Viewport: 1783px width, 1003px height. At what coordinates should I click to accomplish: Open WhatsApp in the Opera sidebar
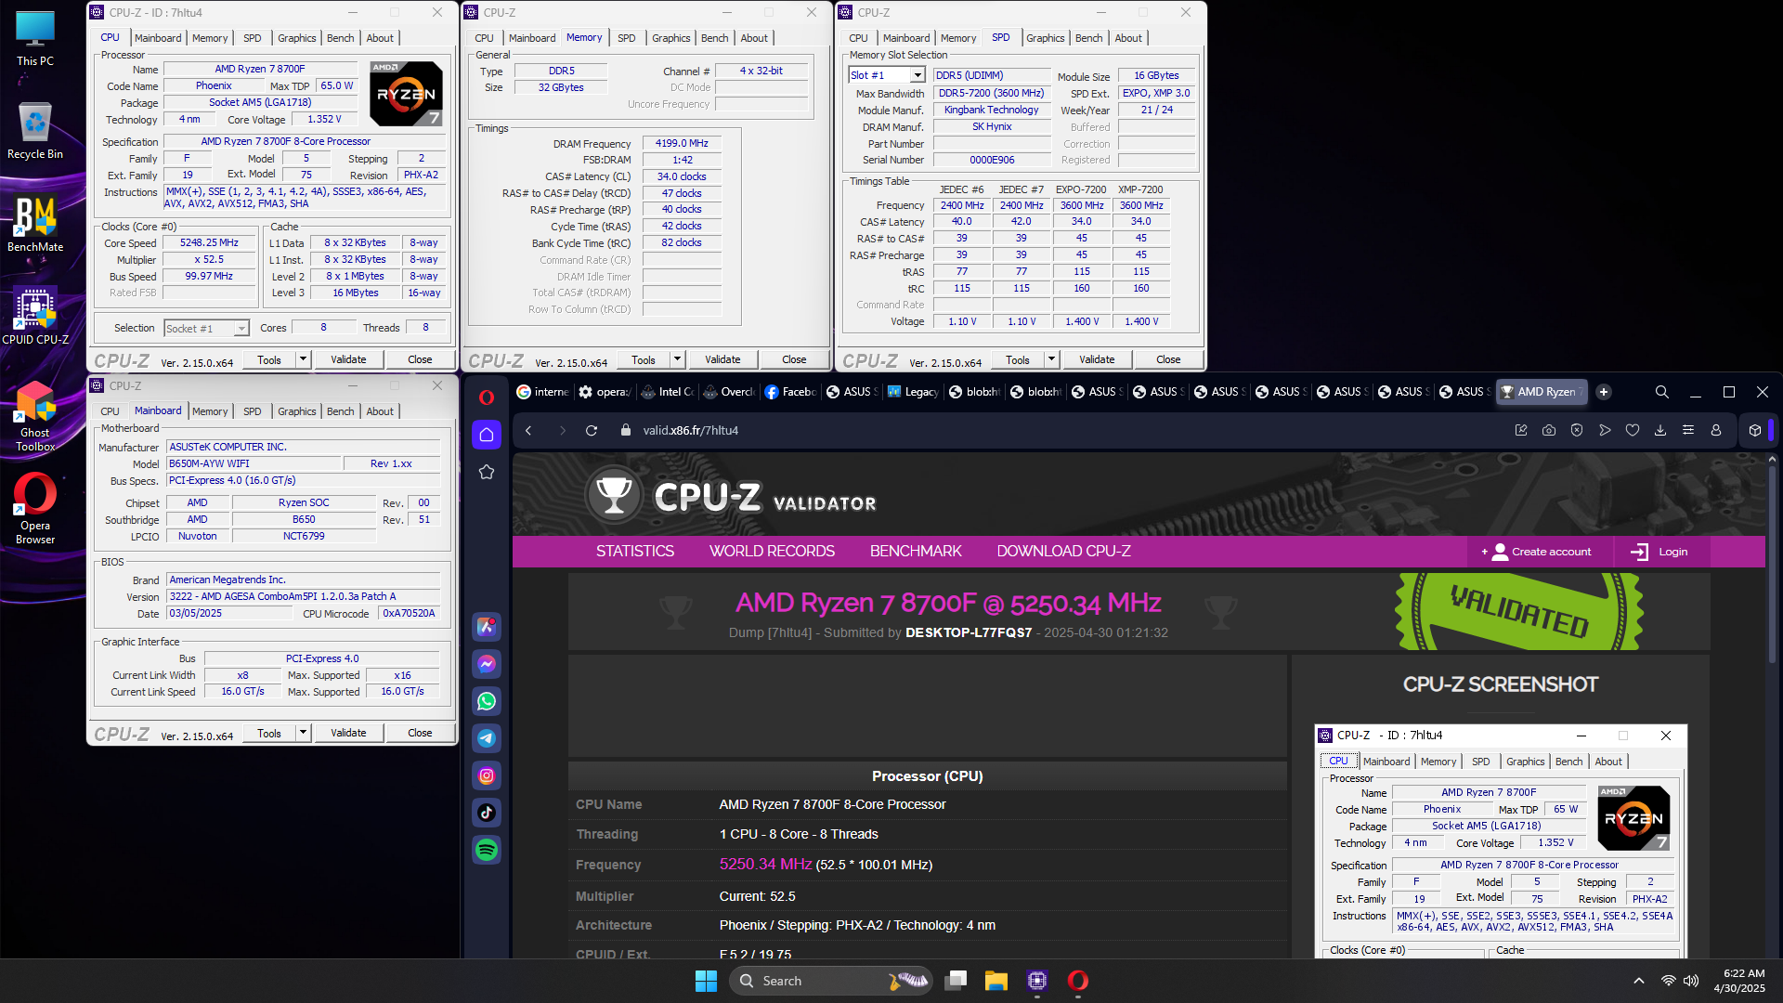pos(487,701)
